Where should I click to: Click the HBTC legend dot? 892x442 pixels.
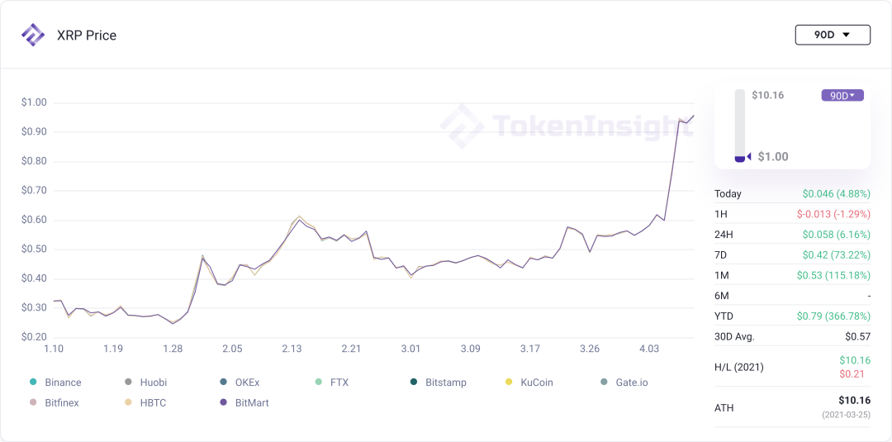tap(128, 403)
